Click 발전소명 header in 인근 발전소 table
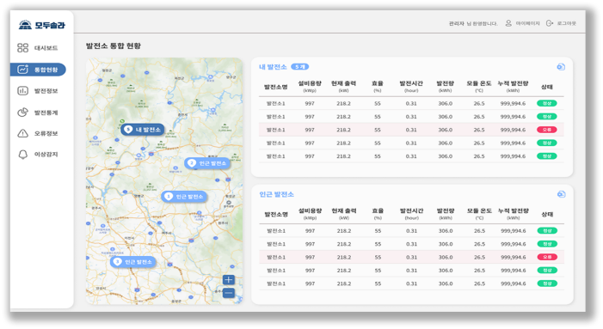Image resolution: width=603 pixels, height=329 pixels. (x=276, y=215)
